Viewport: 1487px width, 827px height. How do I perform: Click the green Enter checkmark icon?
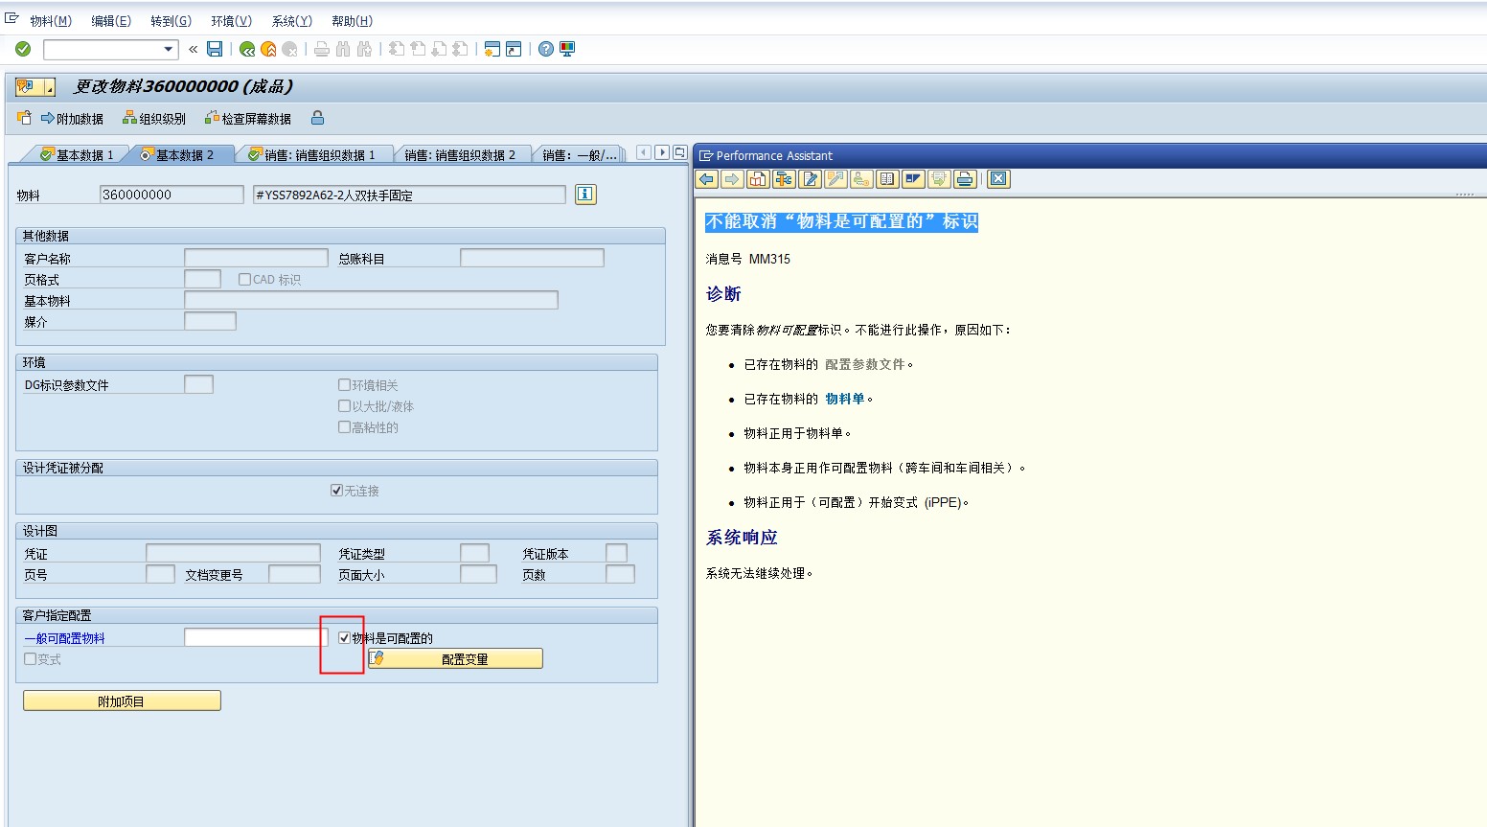pos(23,49)
